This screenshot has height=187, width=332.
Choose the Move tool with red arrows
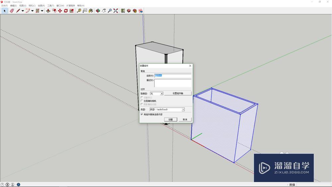click(x=60, y=11)
